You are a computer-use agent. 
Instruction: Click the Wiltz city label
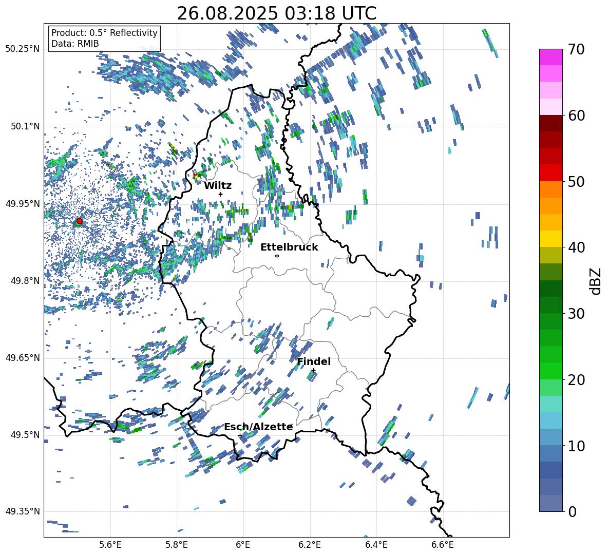coord(218,185)
